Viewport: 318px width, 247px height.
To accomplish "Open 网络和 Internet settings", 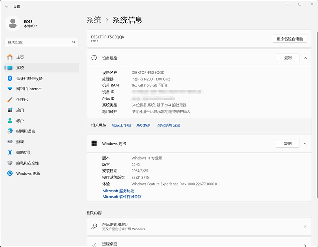I will 29,89.
